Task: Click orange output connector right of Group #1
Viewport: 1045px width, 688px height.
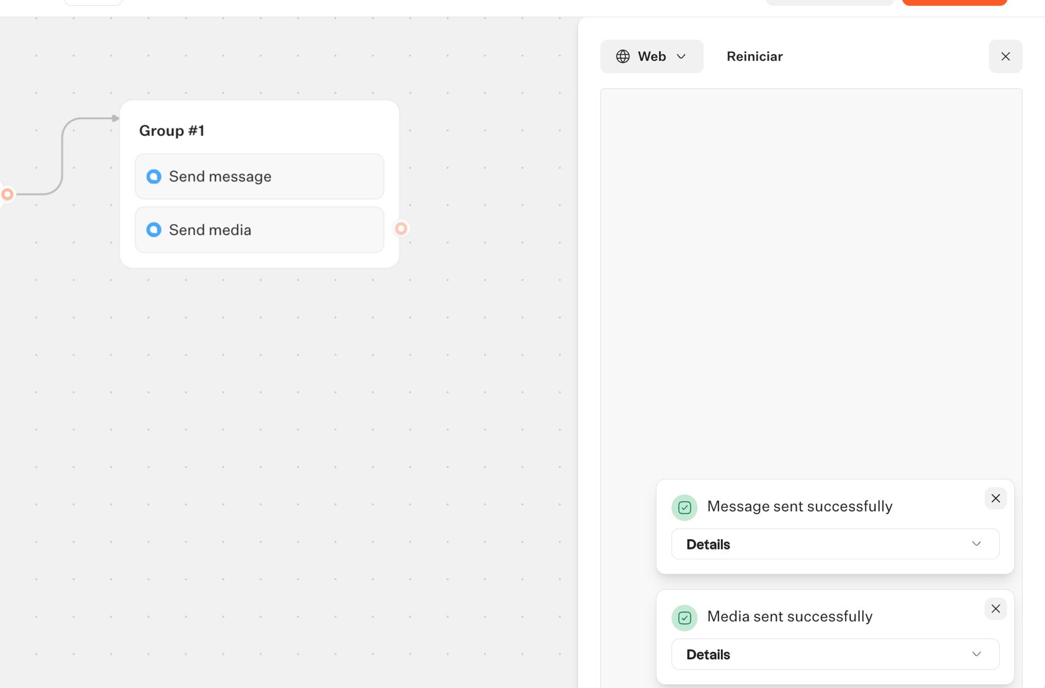Action: click(401, 229)
